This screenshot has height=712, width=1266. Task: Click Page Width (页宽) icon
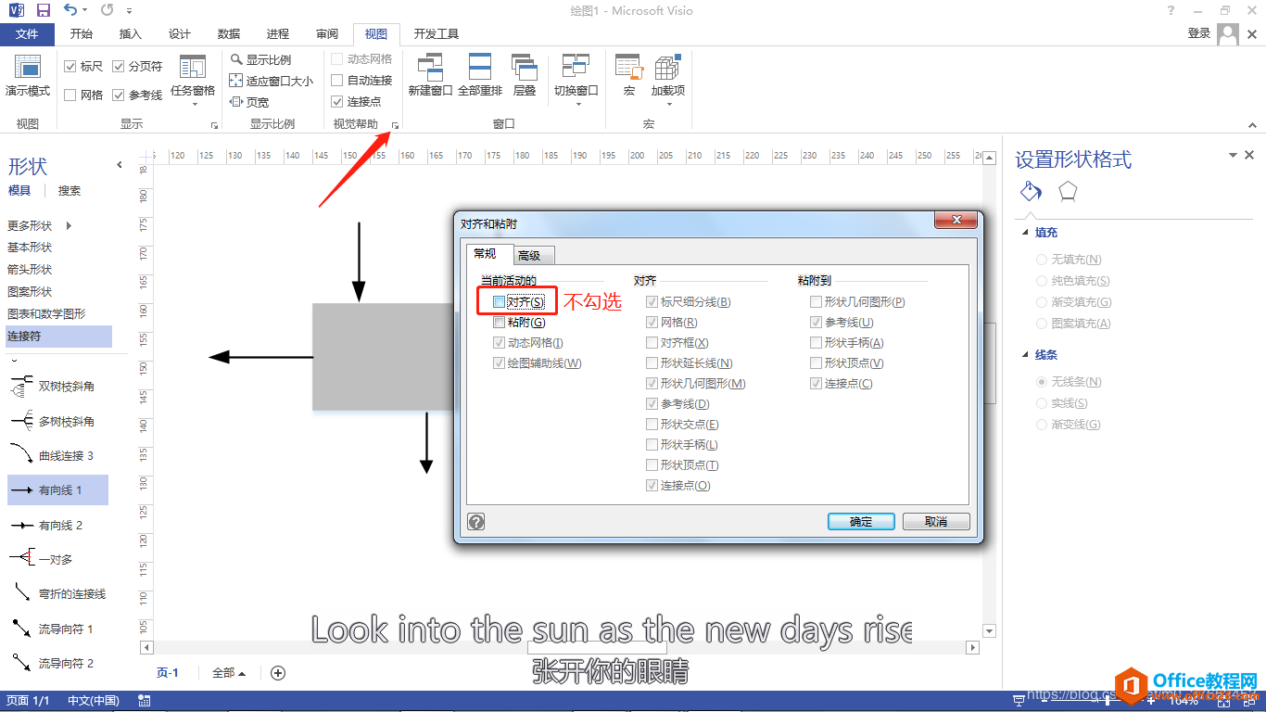click(236, 102)
